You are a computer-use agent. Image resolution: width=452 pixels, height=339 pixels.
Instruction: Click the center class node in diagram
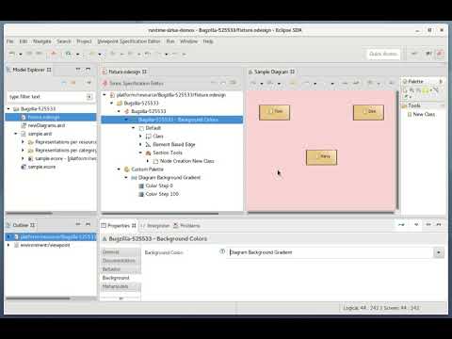click(x=321, y=157)
